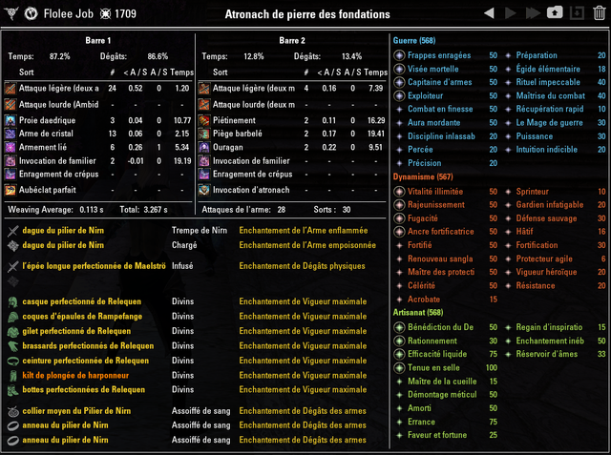This screenshot has width=611, height=455.
Task: Click the Ancre fortificatrice champion skill
Action: [x=441, y=232]
